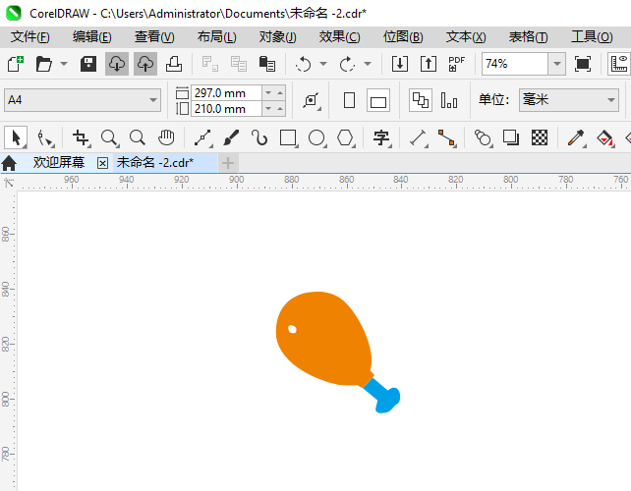The height and width of the screenshot is (491, 631).
Task: Open the 效果(C) menu
Action: pos(340,37)
